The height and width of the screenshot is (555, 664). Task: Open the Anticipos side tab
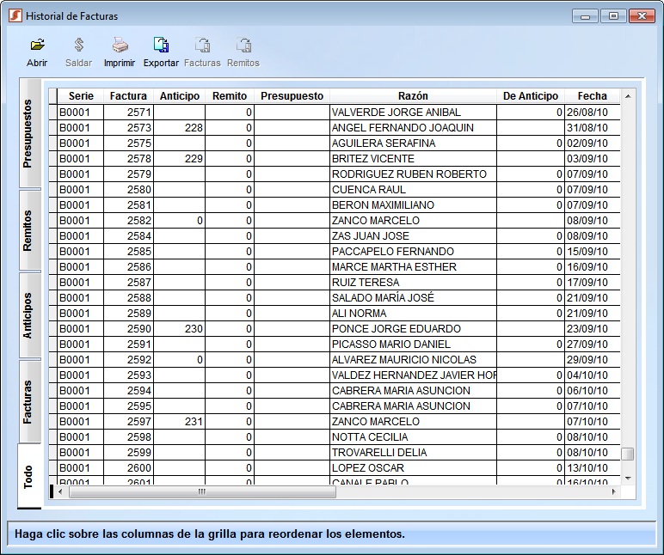[x=28, y=315]
